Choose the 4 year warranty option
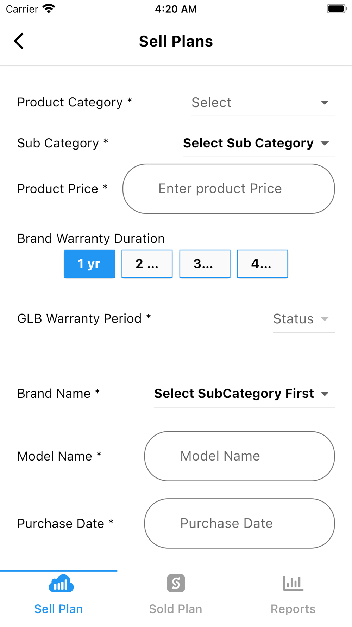Image resolution: width=352 pixels, height=627 pixels. coord(263,264)
